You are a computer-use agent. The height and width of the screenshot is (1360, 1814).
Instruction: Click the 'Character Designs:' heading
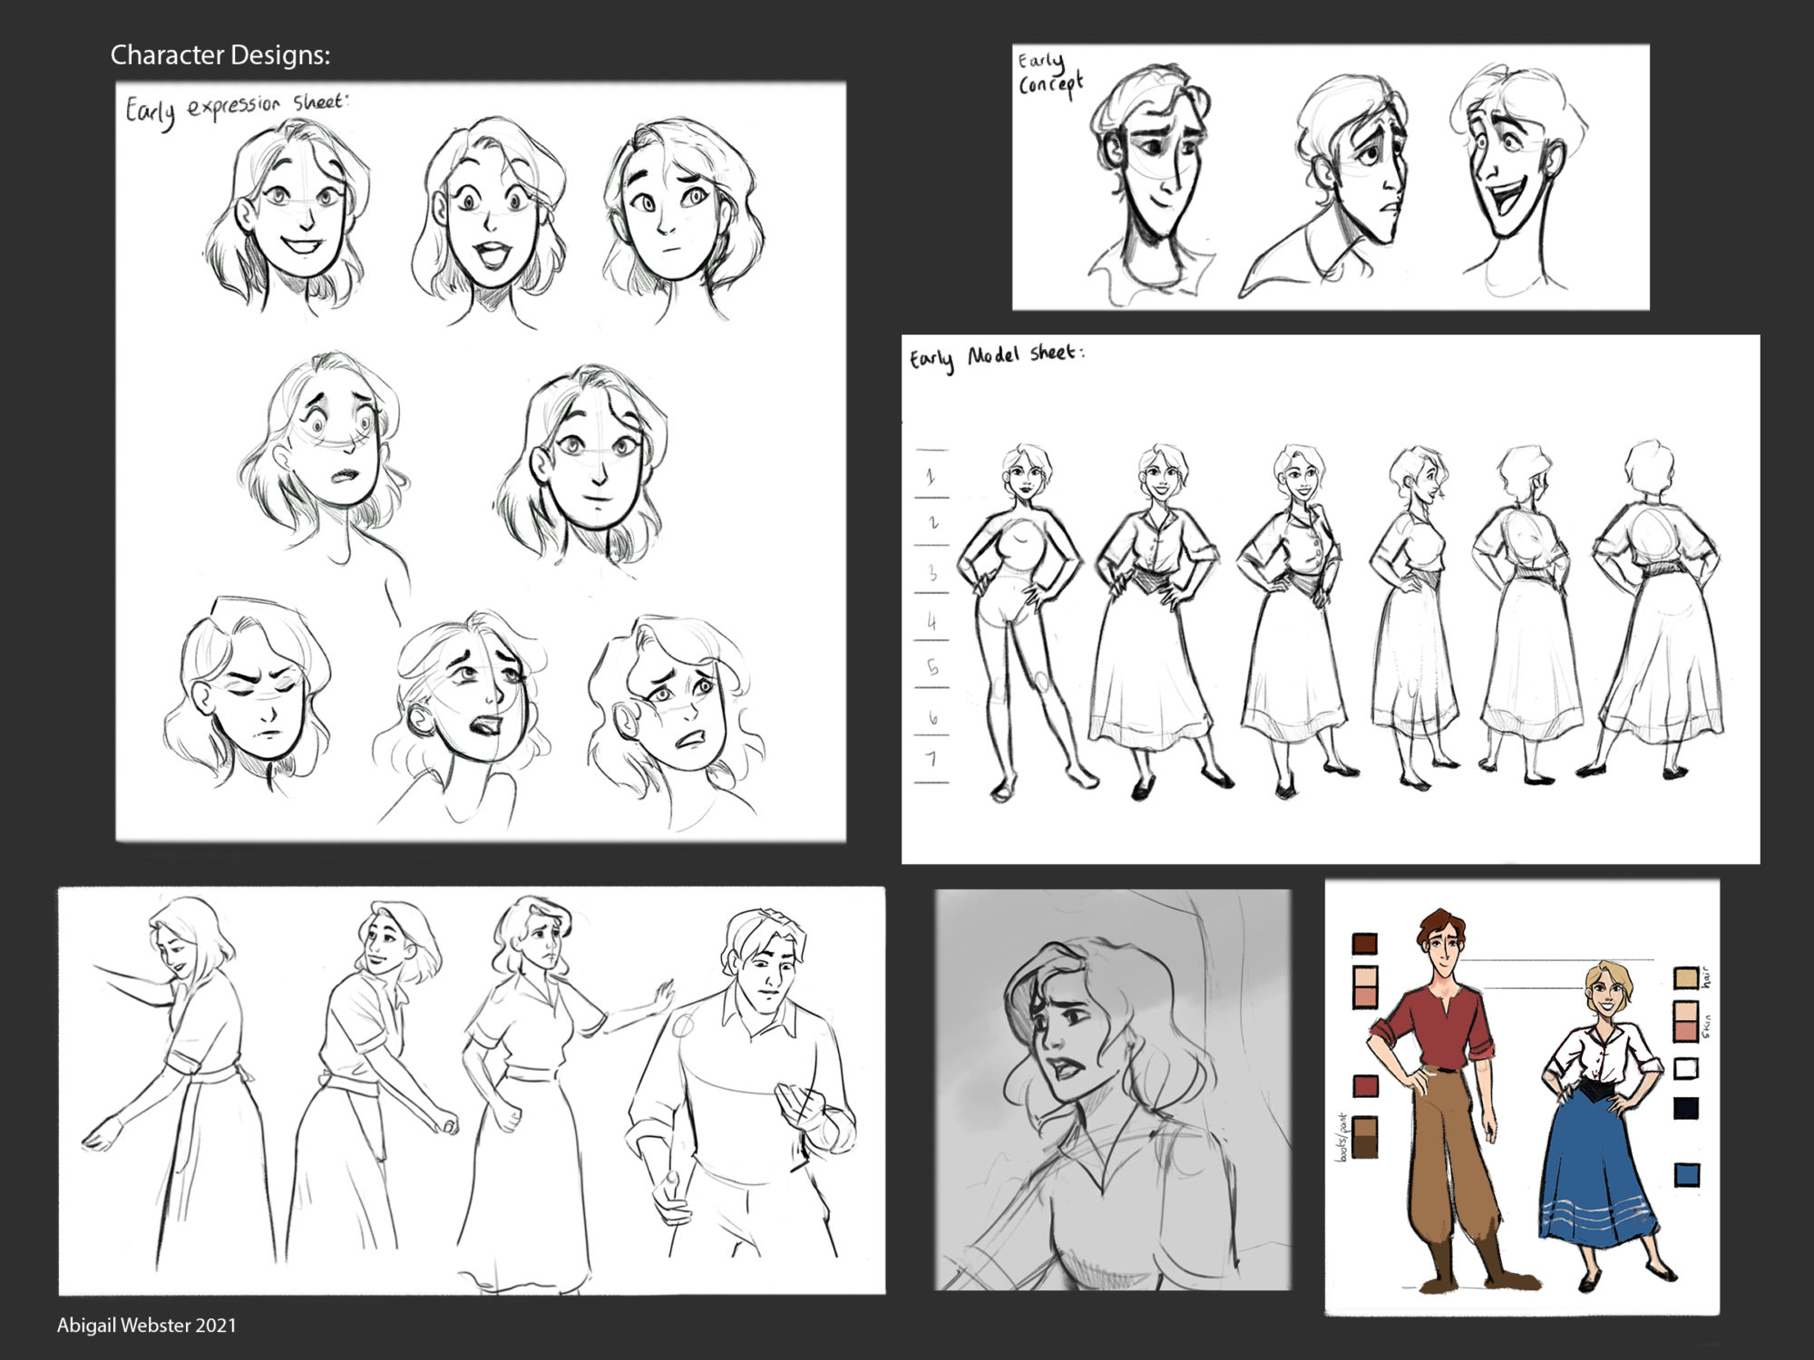point(220,55)
